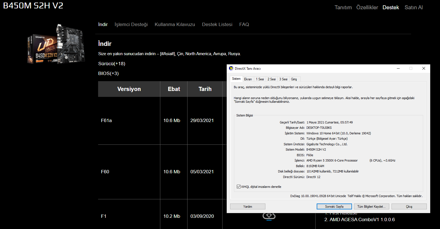
Task: Open the Destek Listesi tab
Action: pyautogui.click(x=217, y=24)
